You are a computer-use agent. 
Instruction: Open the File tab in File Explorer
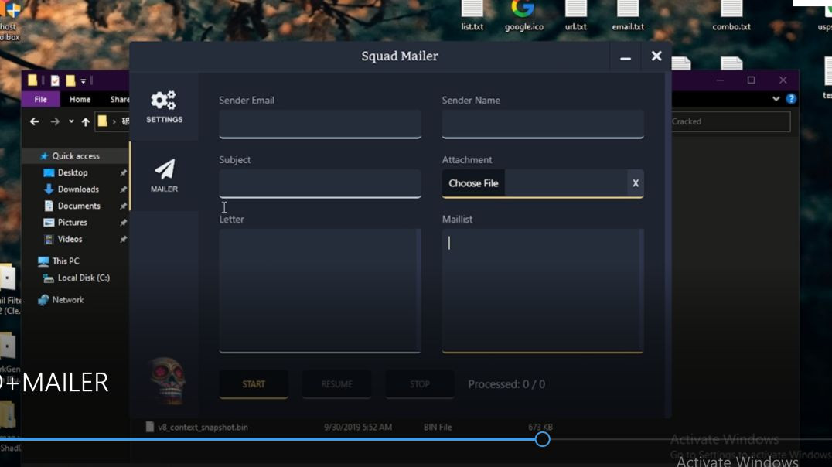[x=40, y=99]
